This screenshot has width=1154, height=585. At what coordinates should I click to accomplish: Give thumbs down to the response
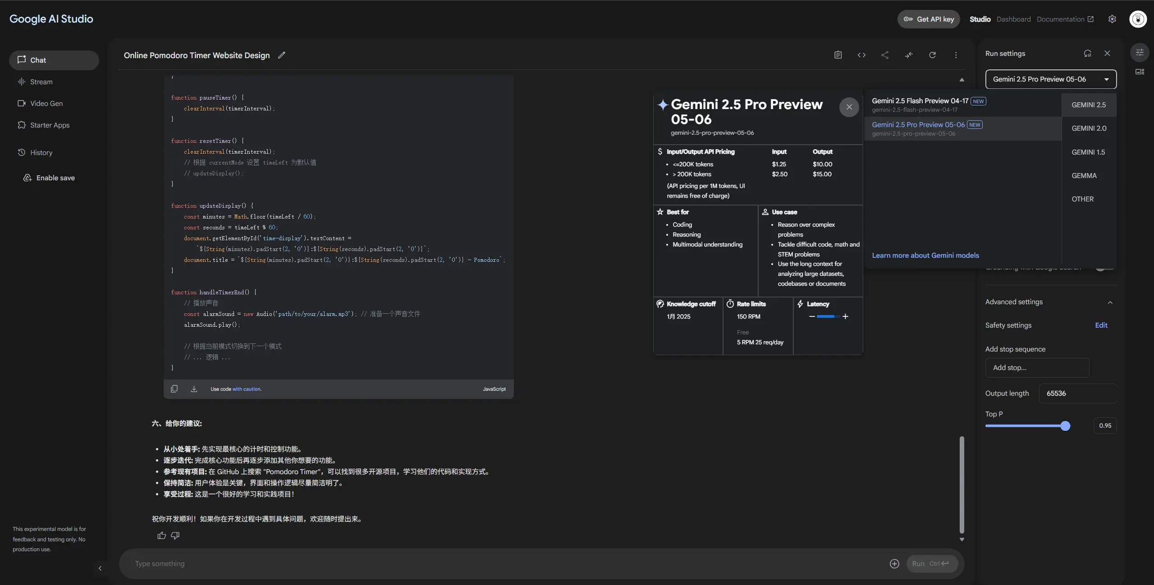[x=175, y=535]
